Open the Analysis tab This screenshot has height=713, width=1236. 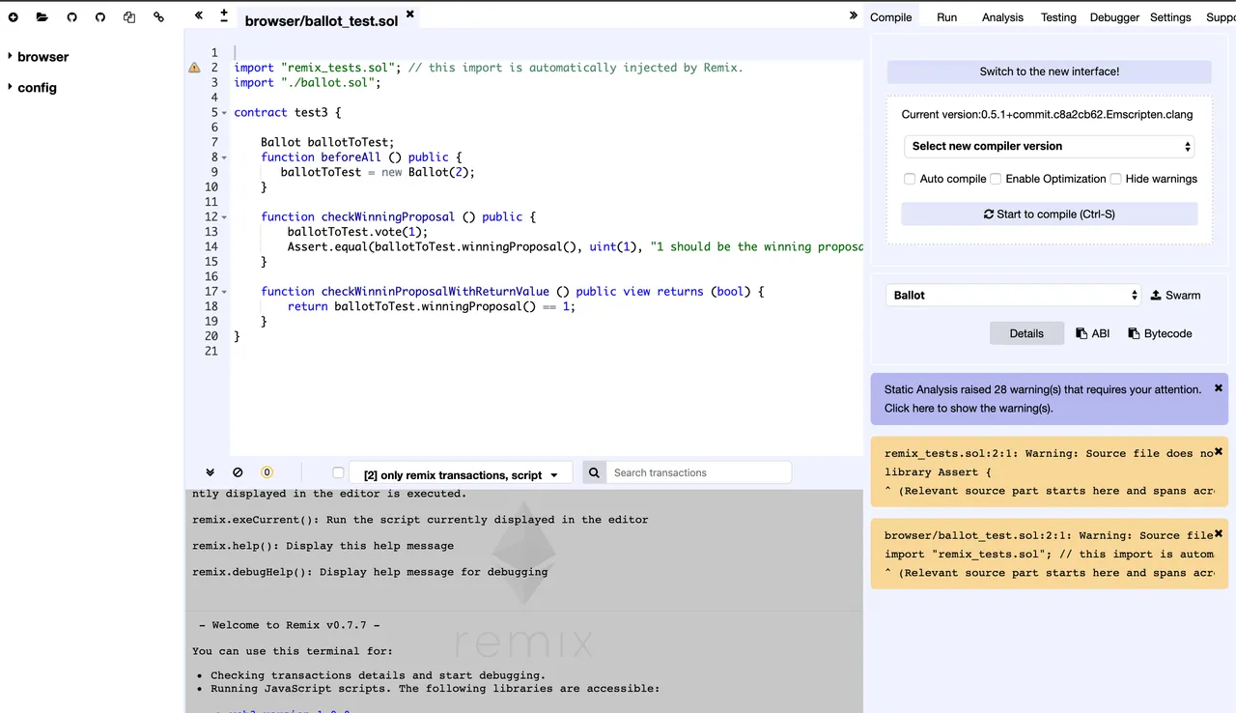(1002, 17)
